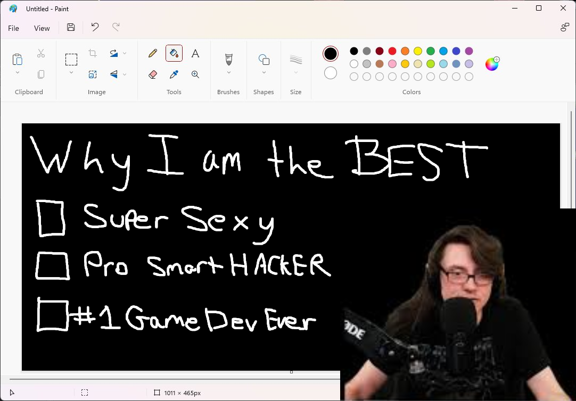Click the Flip icon
The height and width of the screenshot is (401, 576).
(x=114, y=74)
